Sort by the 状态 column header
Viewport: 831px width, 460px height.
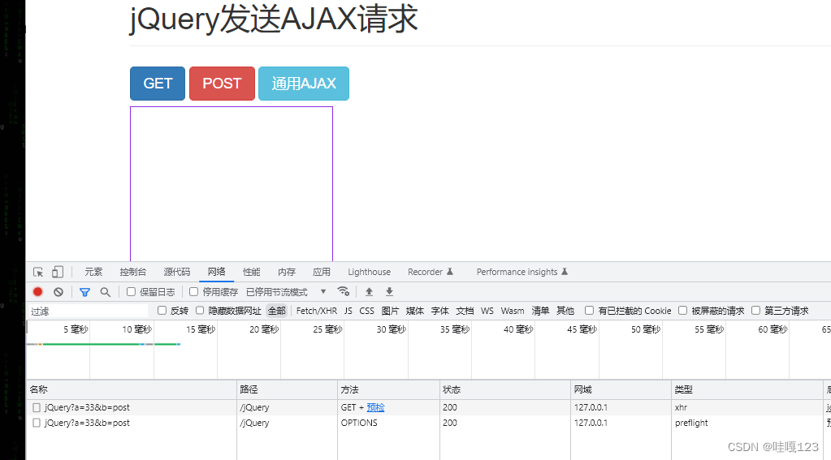(505, 389)
